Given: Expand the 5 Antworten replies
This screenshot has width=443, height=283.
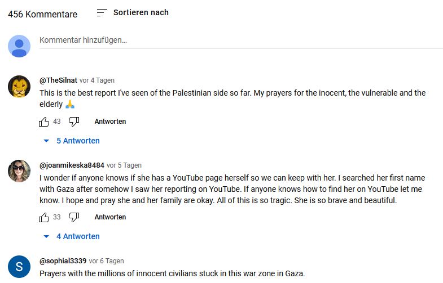Looking at the screenshot, I should (x=72, y=141).
